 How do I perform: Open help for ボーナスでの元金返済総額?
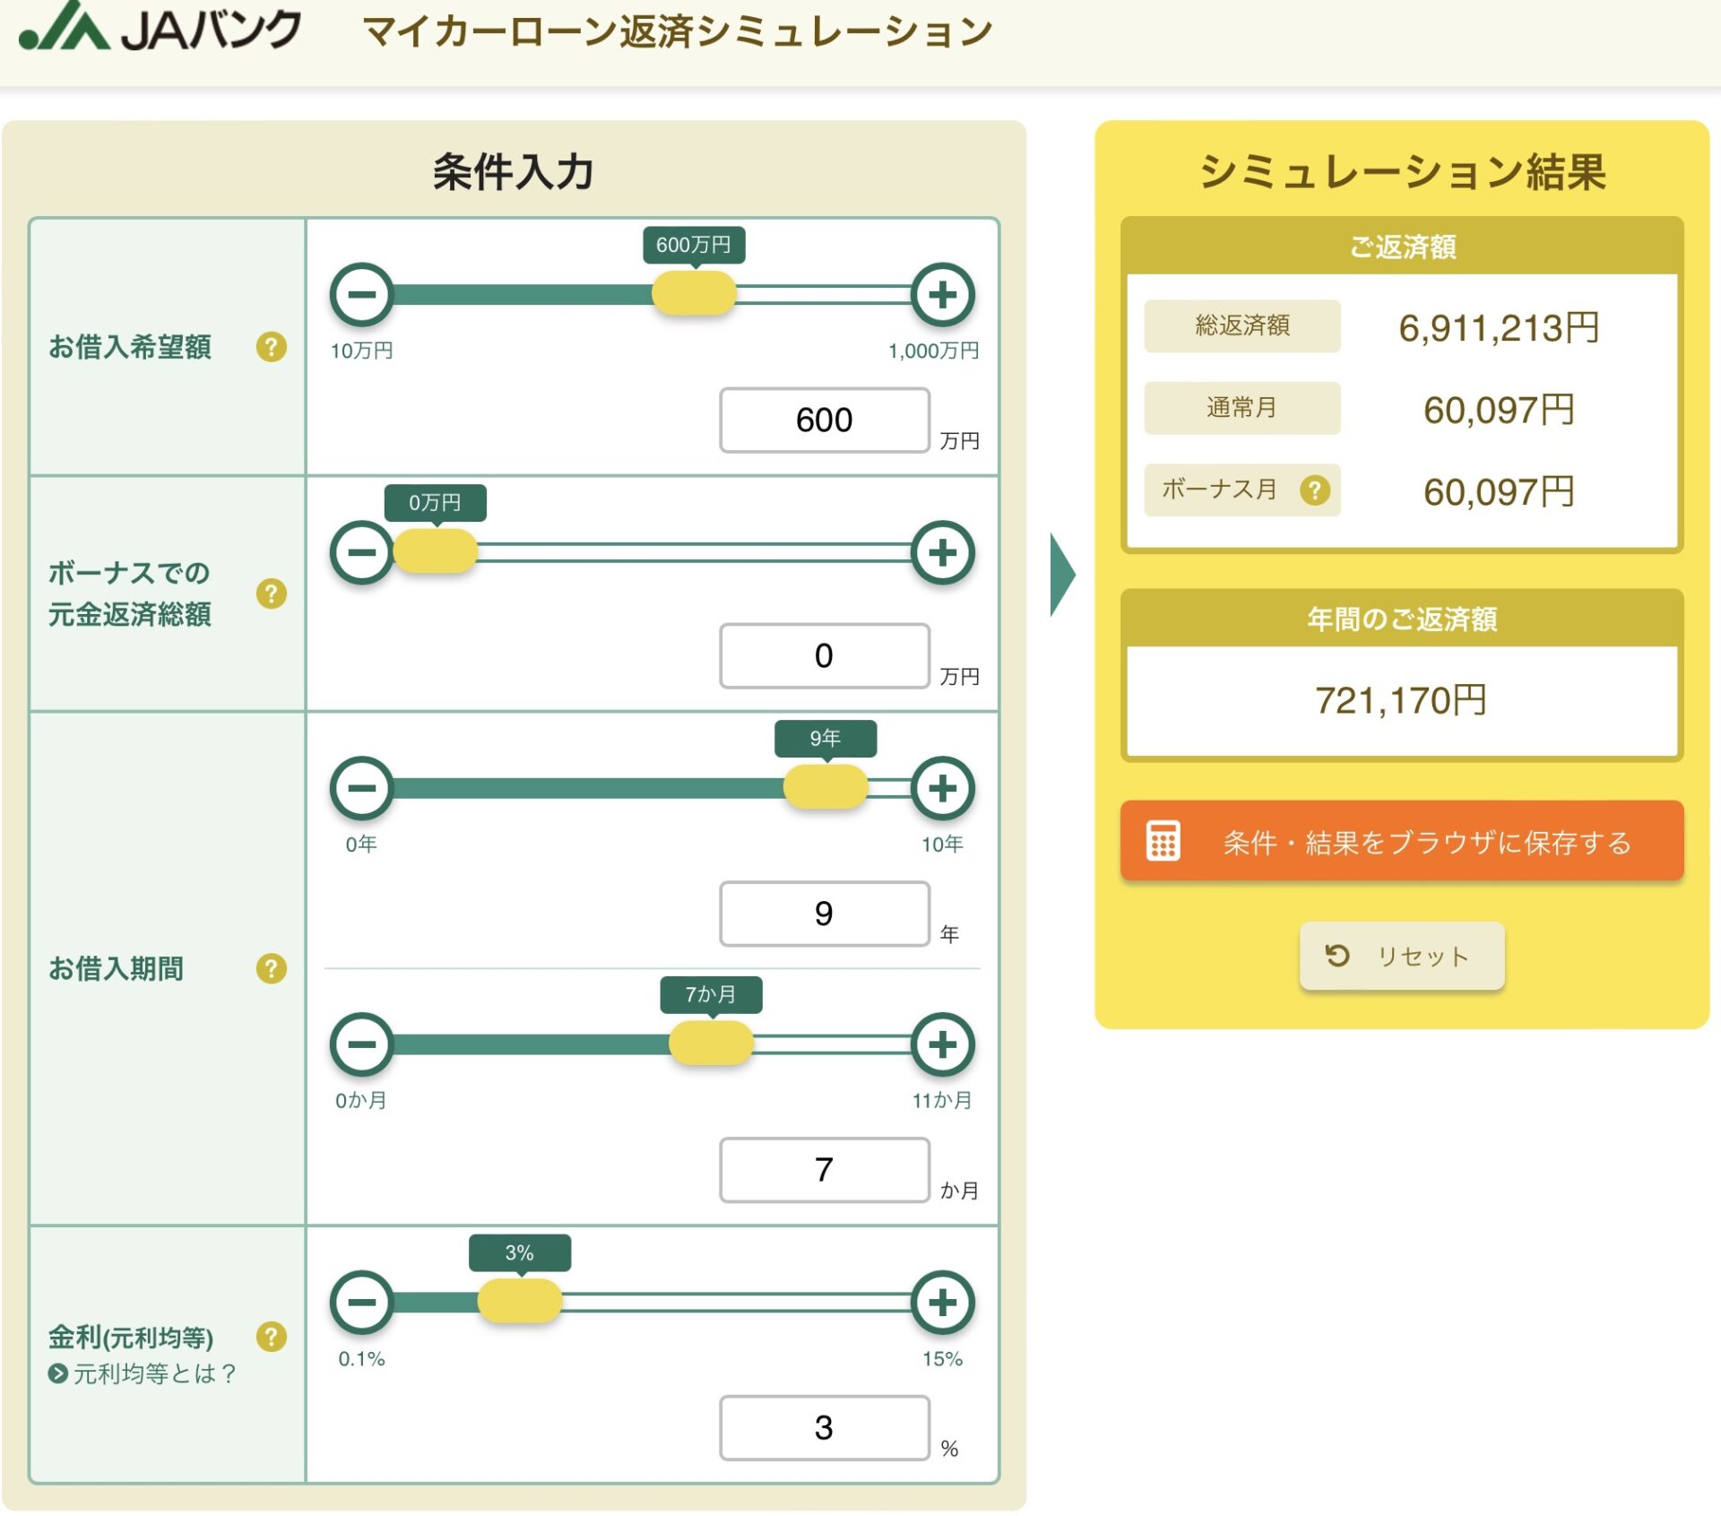point(271,593)
